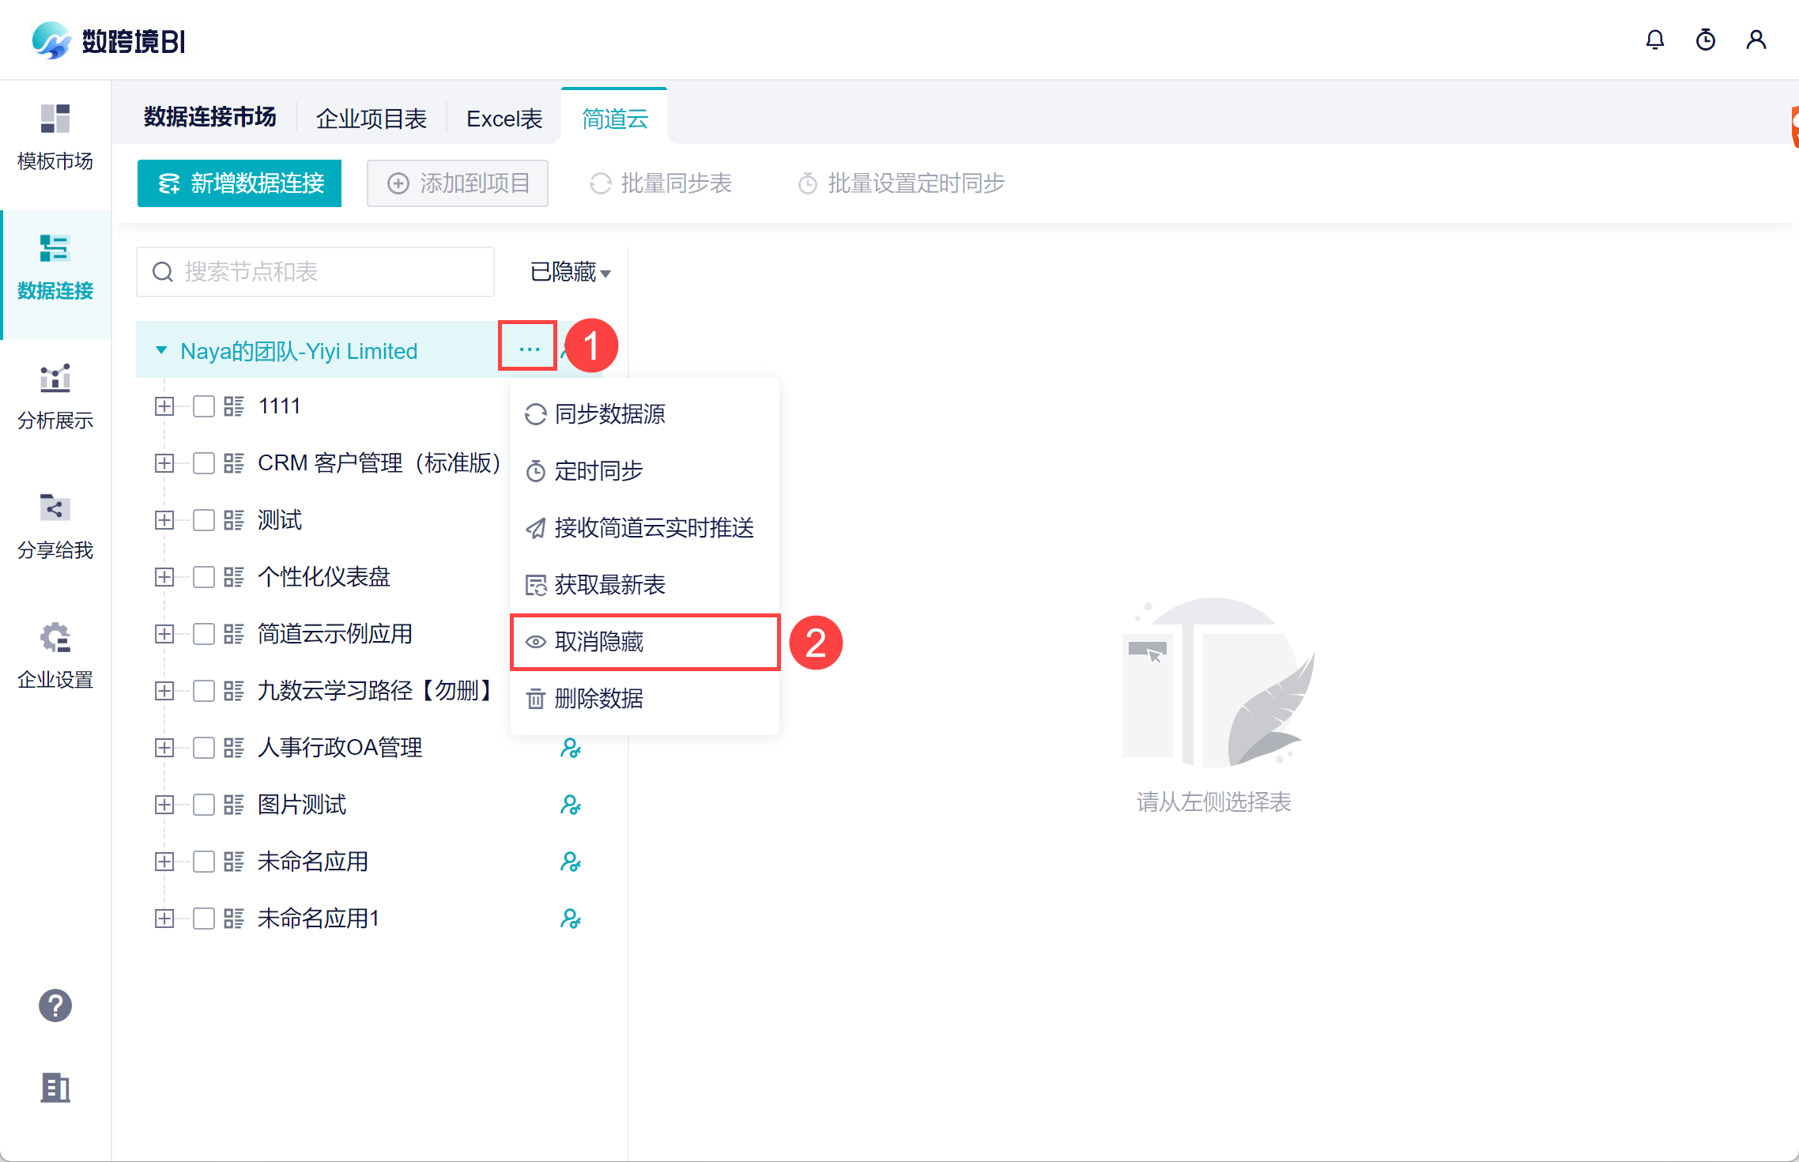This screenshot has width=1799, height=1162.
Task: Select 删除数据 menu option
Action: point(598,699)
